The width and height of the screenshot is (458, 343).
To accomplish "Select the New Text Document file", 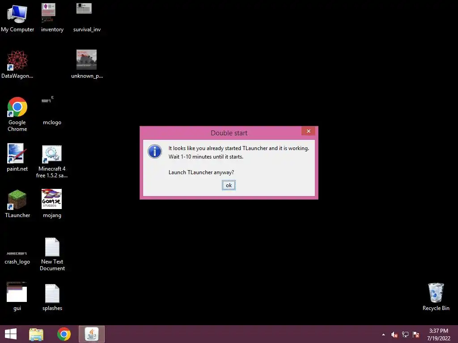I will click(x=52, y=254).
